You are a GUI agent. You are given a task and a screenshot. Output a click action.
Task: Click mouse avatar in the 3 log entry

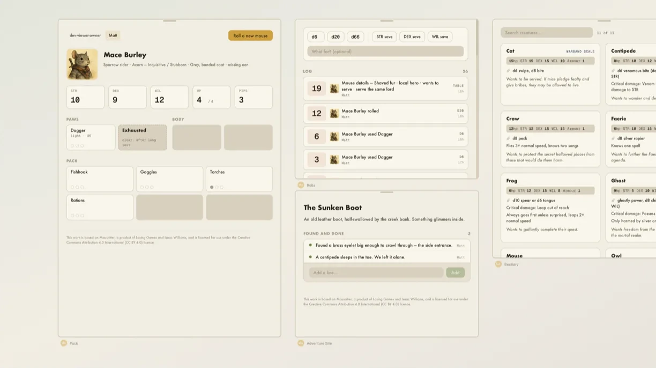[334, 160]
